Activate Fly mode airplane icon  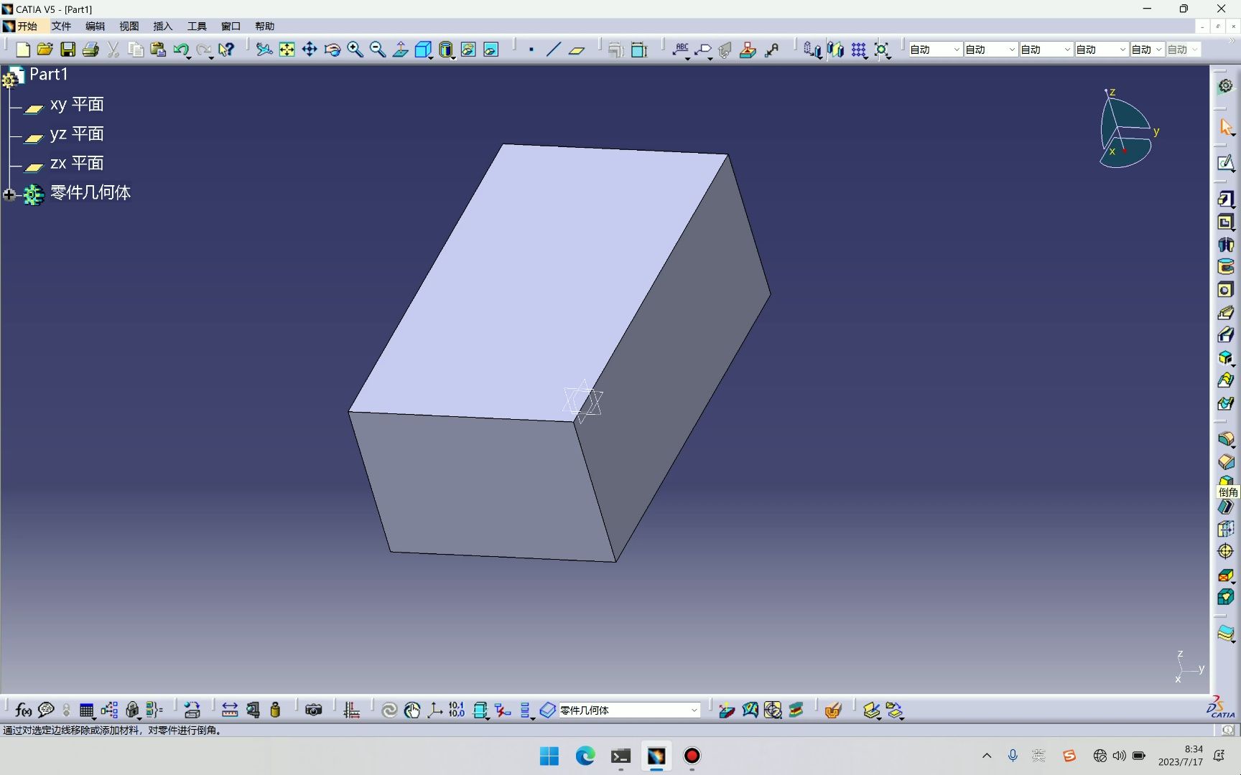(264, 50)
